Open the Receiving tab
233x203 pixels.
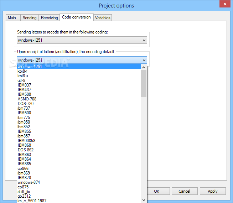click(x=49, y=18)
